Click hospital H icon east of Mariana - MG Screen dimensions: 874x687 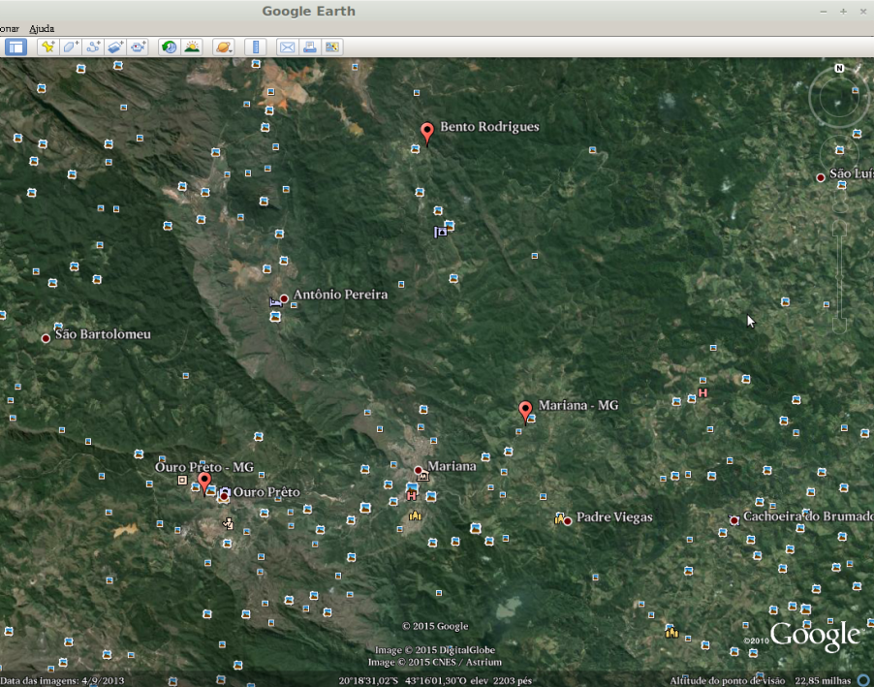[702, 392]
